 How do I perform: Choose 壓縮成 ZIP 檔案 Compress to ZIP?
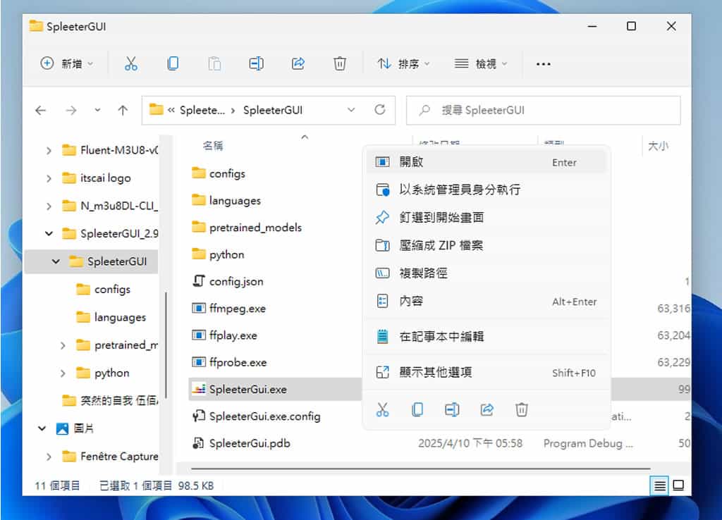pyautogui.click(x=487, y=245)
